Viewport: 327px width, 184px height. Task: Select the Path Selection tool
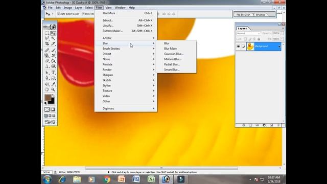point(46,73)
